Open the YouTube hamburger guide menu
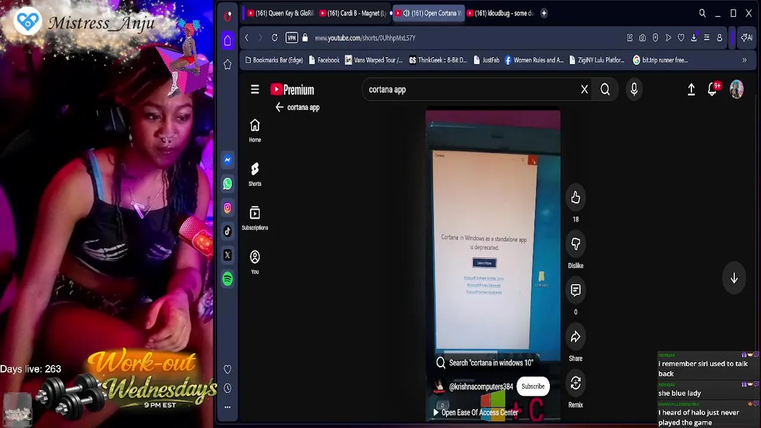The height and width of the screenshot is (428, 761). [x=255, y=89]
